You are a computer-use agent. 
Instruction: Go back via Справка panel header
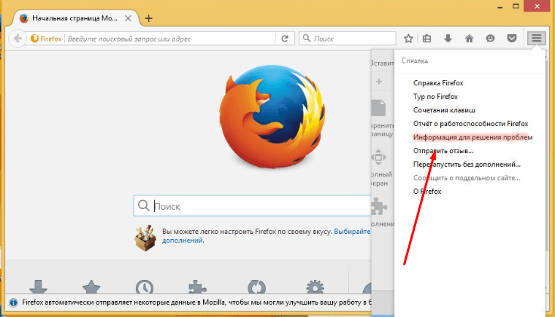[x=415, y=60]
